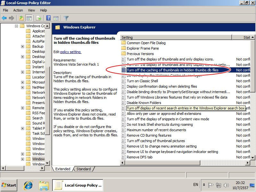Open the Help question mark icon
Viewport: 256px width, 192px height.
click(49, 18)
